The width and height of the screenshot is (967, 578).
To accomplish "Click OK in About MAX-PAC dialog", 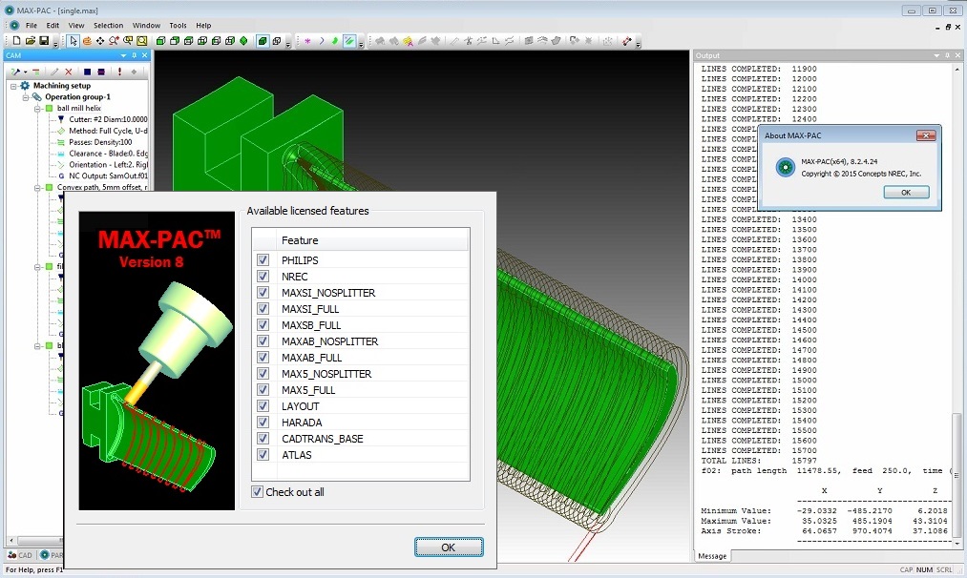I will [x=906, y=193].
